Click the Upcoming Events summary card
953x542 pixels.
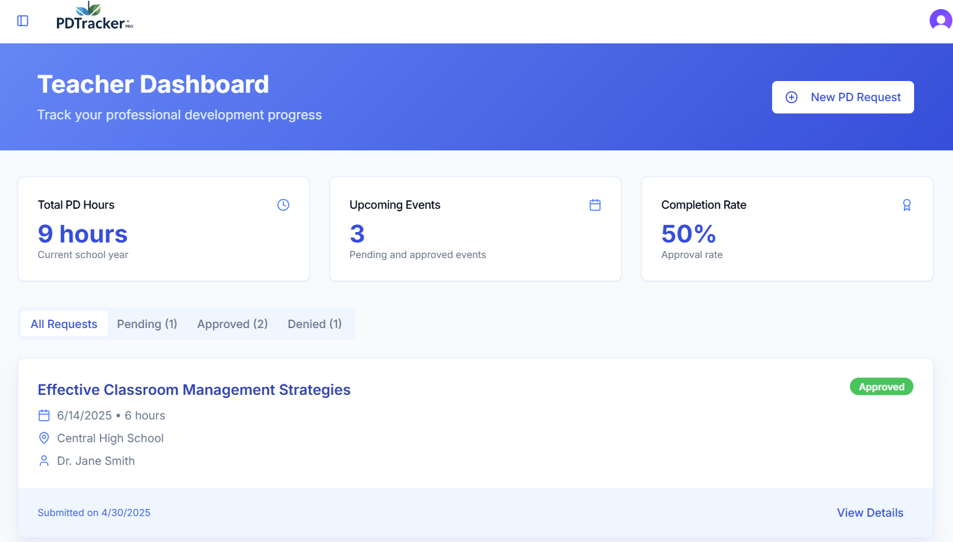click(x=475, y=229)
